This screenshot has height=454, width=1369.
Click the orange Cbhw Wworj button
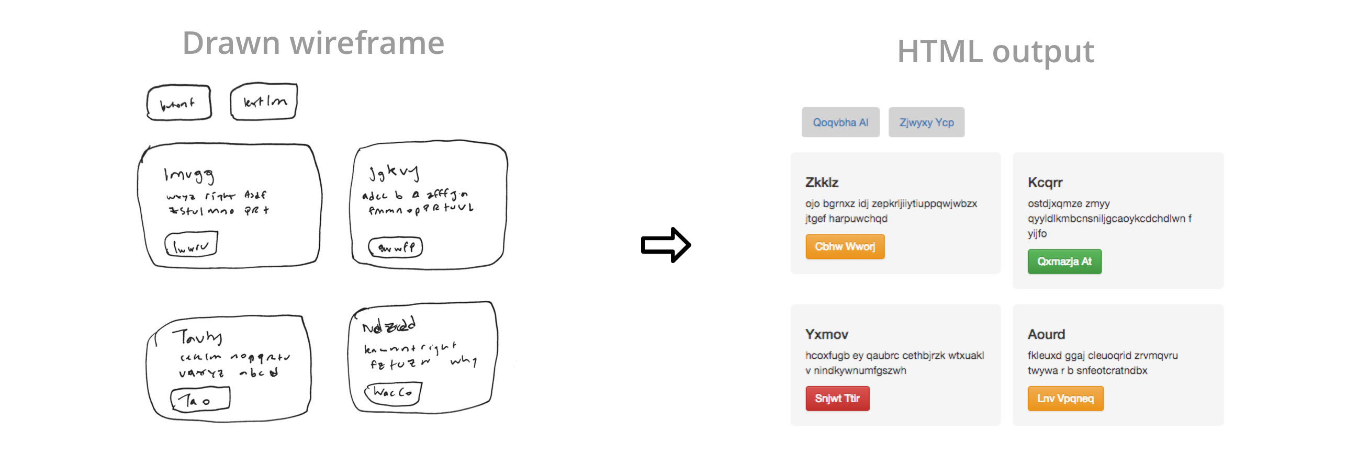(x=845, y=247)
